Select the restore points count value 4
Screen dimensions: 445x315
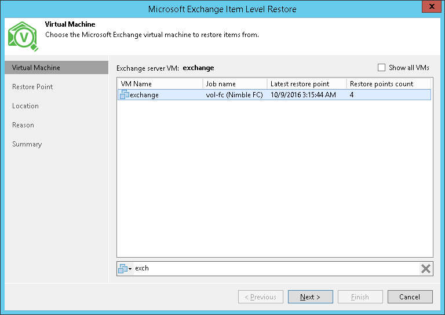pyautogui.click(x=352, y=95)
